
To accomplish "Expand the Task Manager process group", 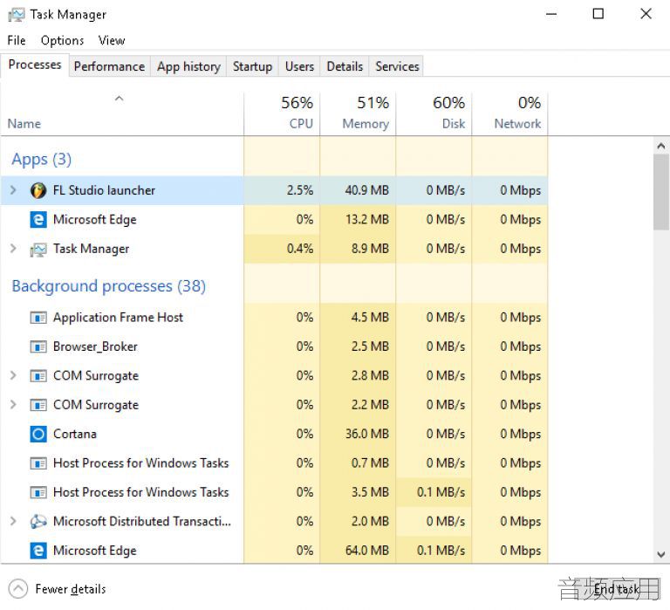I will [x=13, y=249].
